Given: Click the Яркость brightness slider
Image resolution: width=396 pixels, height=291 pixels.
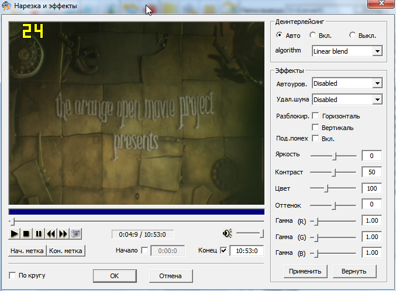Looking at the screenshot, I should tap(333, 156).
